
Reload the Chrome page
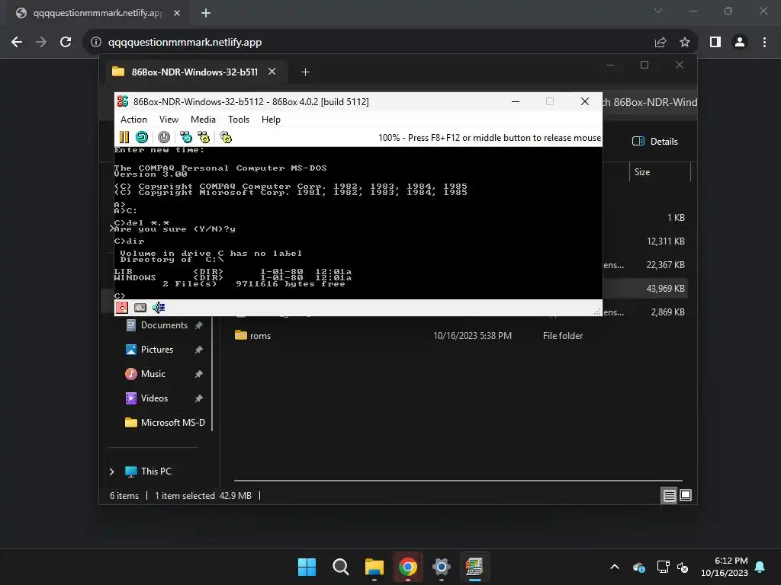[66, 42]
